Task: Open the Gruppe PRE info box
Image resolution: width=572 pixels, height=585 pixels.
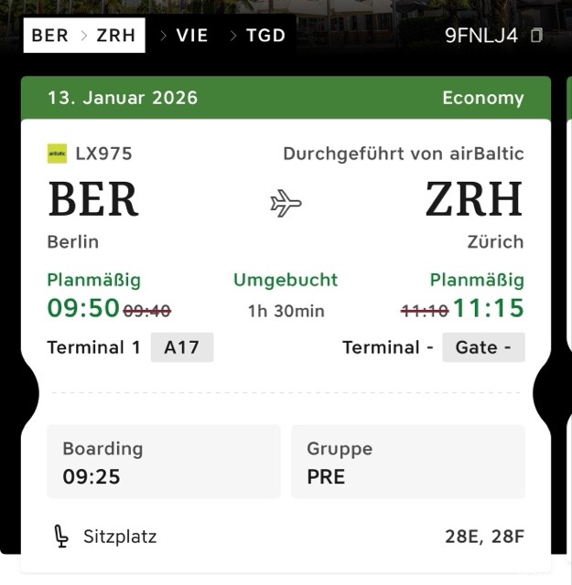Action: 408,462
